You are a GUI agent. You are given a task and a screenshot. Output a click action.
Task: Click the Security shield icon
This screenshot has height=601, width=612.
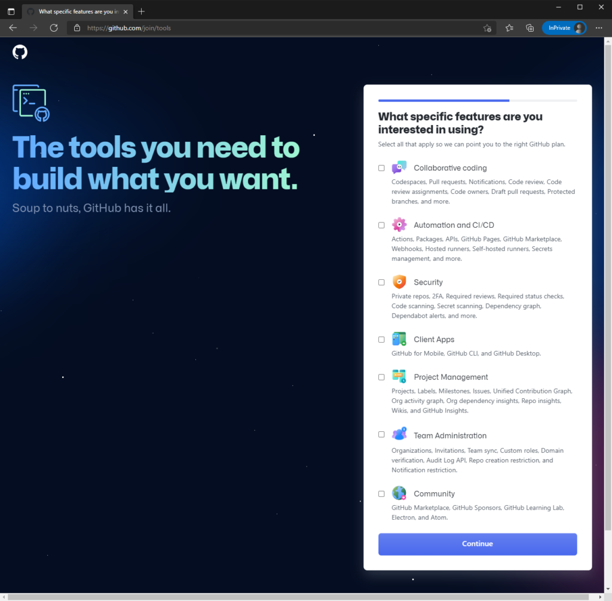399,282
